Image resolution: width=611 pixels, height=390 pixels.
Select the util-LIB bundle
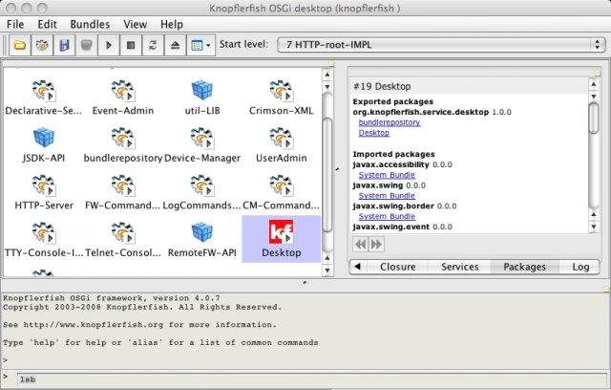[202, 97]
